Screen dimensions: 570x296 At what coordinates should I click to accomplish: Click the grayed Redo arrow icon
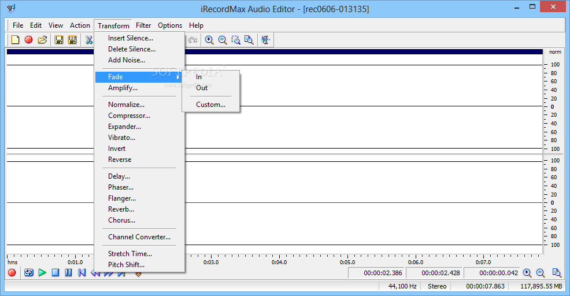(193, 40)
